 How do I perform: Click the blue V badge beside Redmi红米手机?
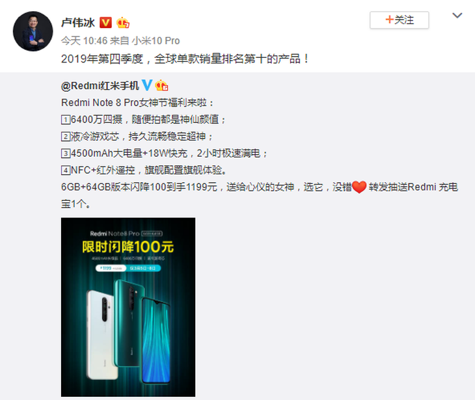pos(147,85)
